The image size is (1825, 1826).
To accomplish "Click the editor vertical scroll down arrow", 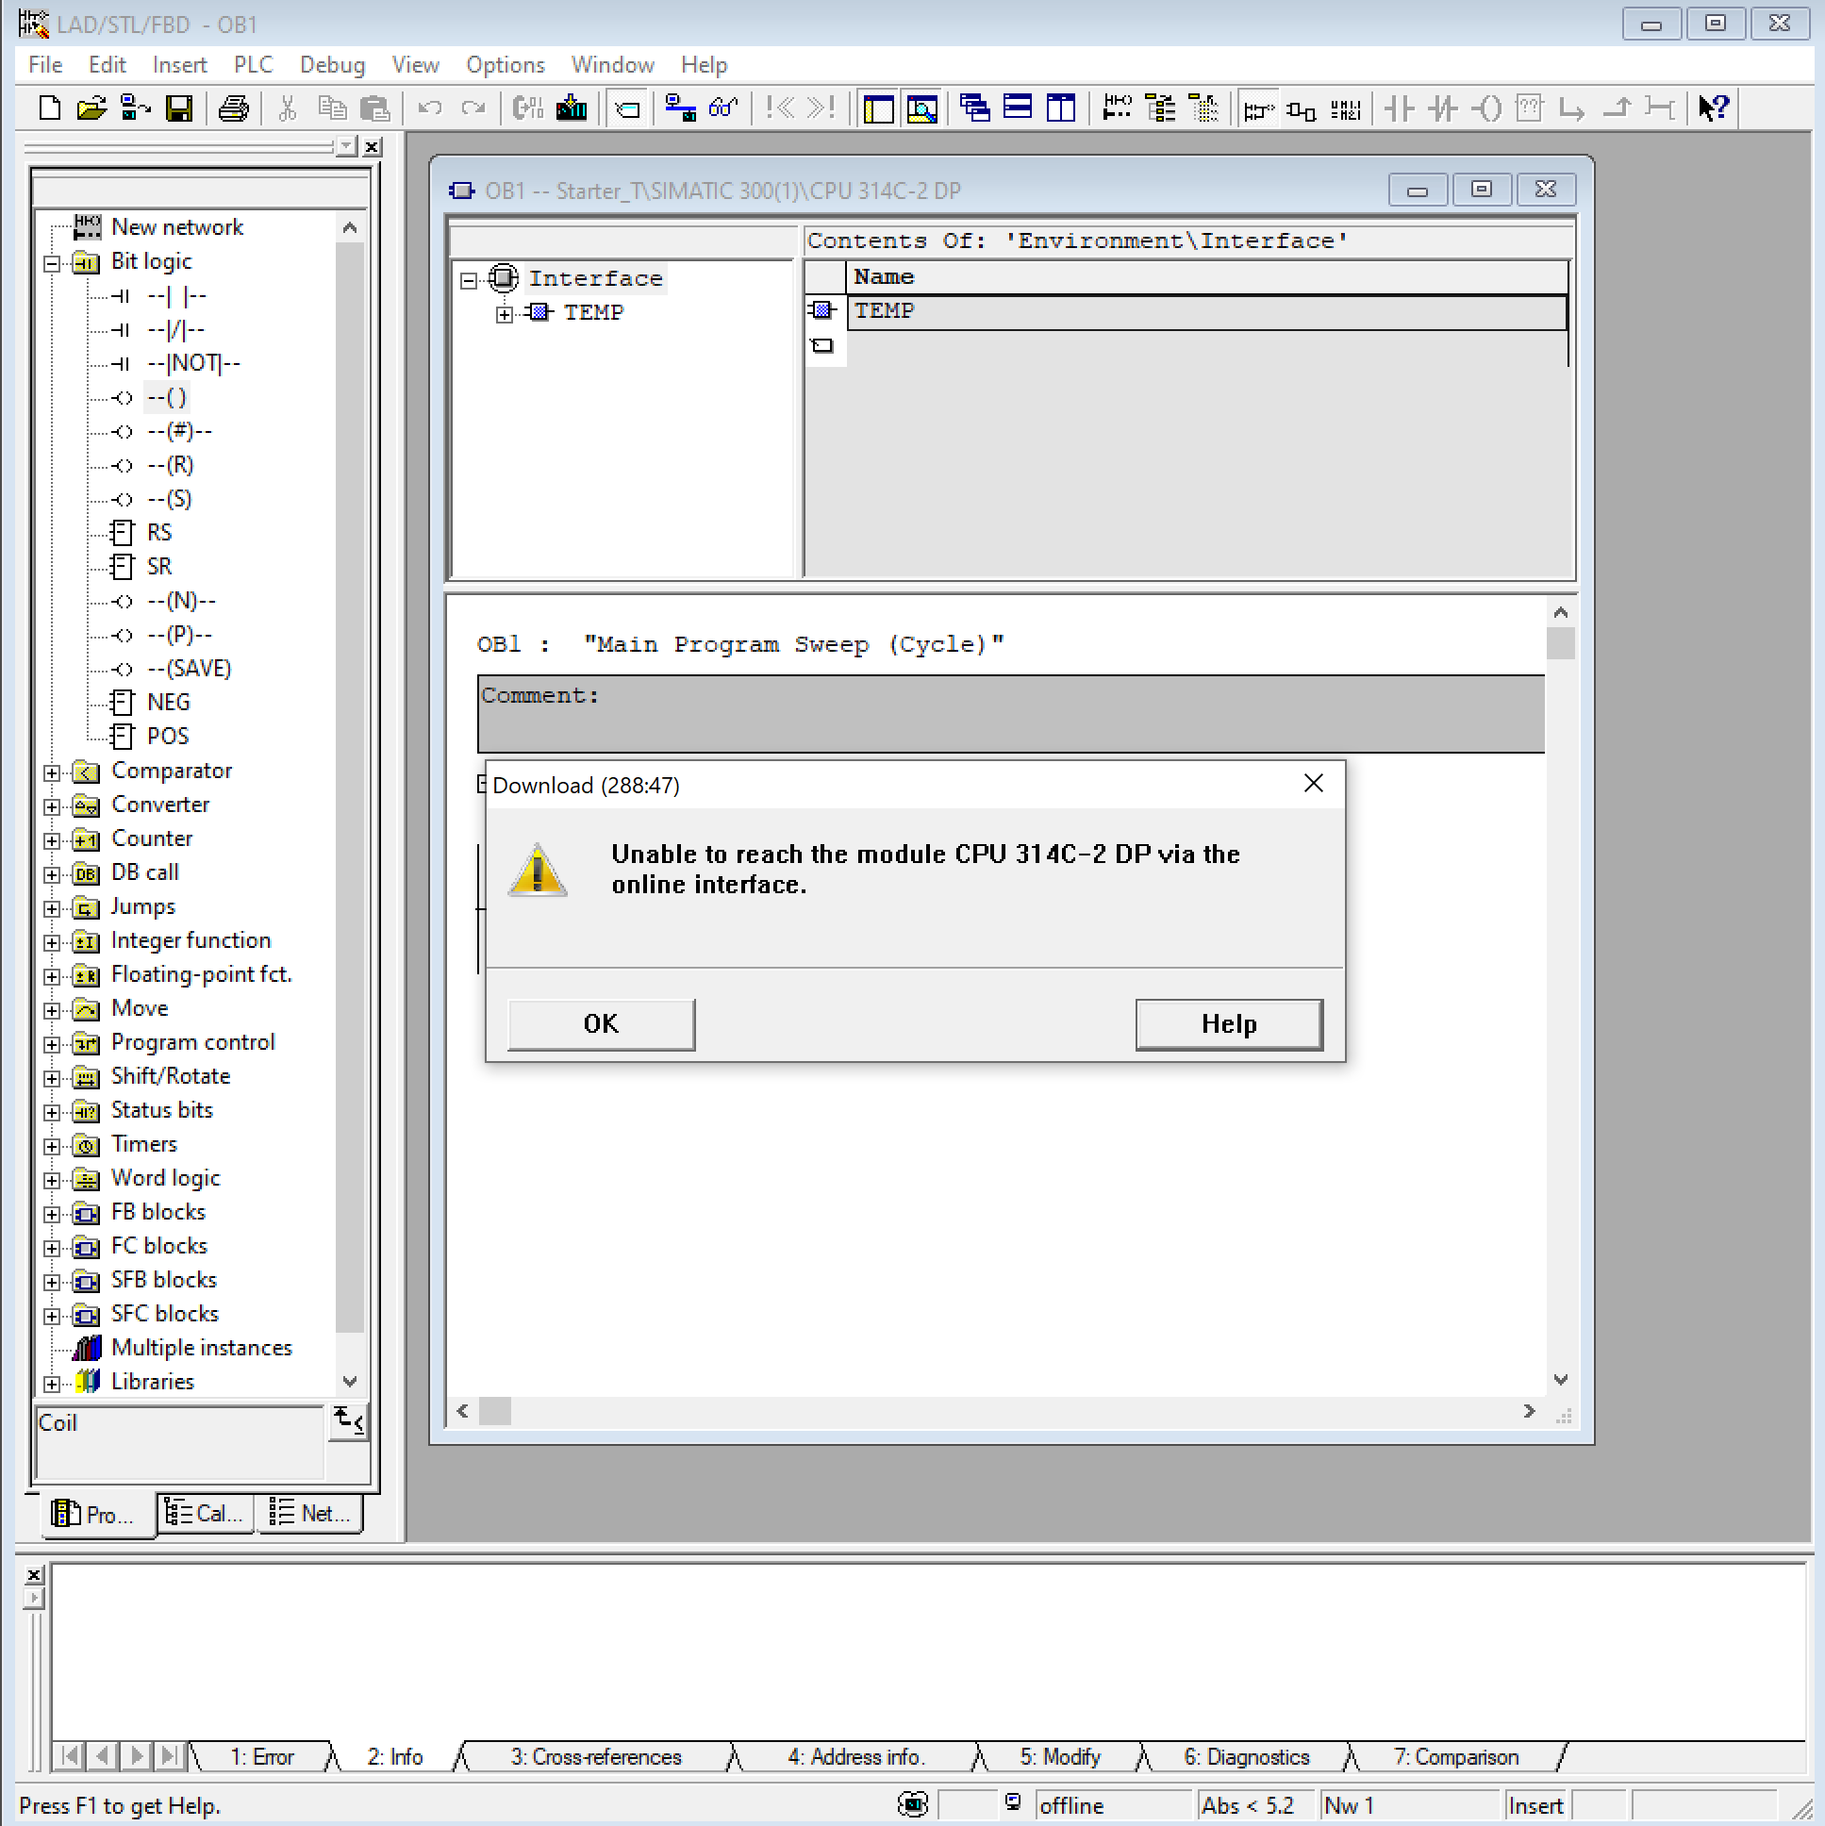I will 1560,1379.
